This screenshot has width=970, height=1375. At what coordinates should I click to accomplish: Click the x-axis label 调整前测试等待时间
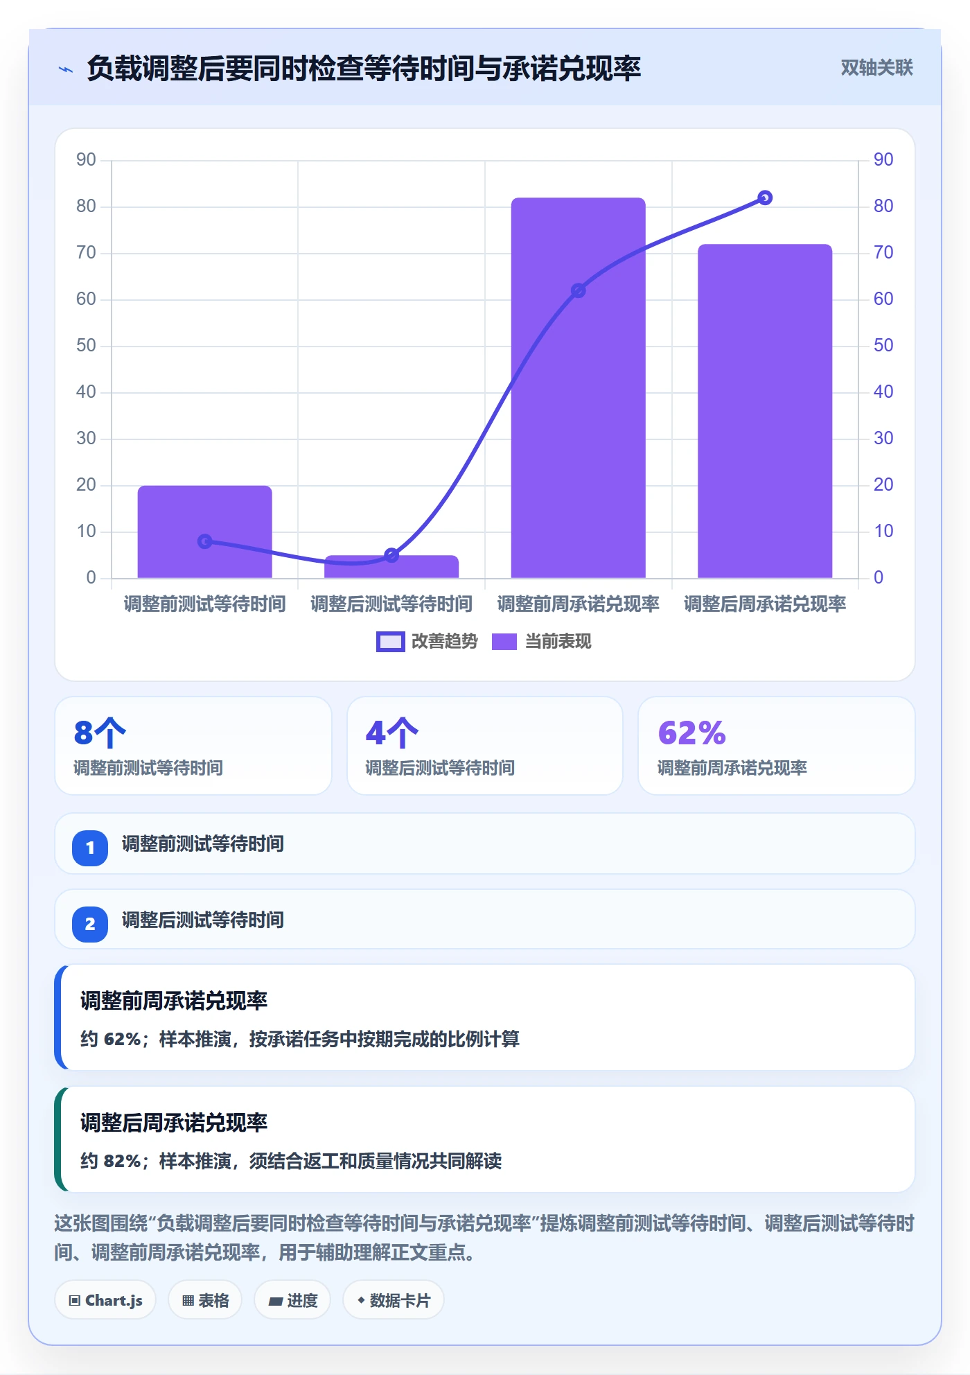coord(204,604)
